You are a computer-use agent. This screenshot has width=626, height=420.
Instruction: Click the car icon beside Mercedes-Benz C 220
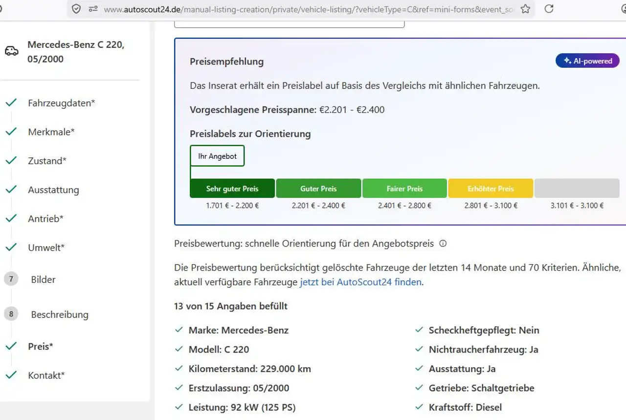coord(12,51)
